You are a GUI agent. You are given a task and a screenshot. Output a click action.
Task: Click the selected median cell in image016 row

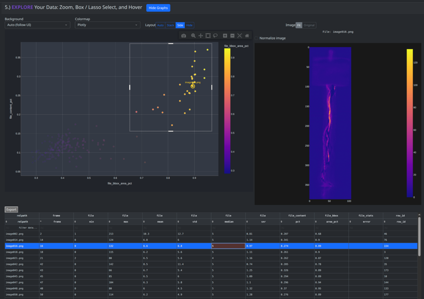coord(228,246)
